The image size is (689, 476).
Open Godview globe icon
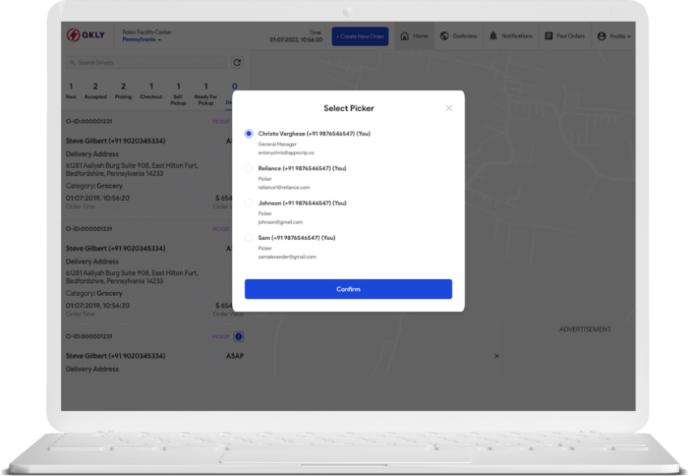pos(444,36)
